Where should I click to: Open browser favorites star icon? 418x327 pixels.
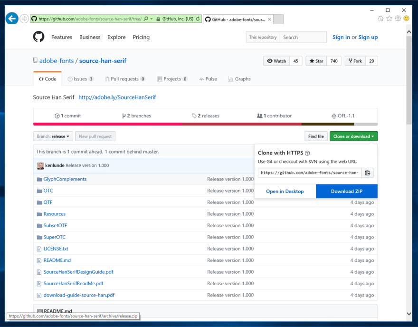pos(389,19)
